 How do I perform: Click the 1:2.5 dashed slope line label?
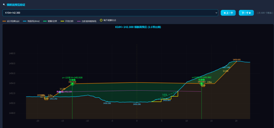165,94
